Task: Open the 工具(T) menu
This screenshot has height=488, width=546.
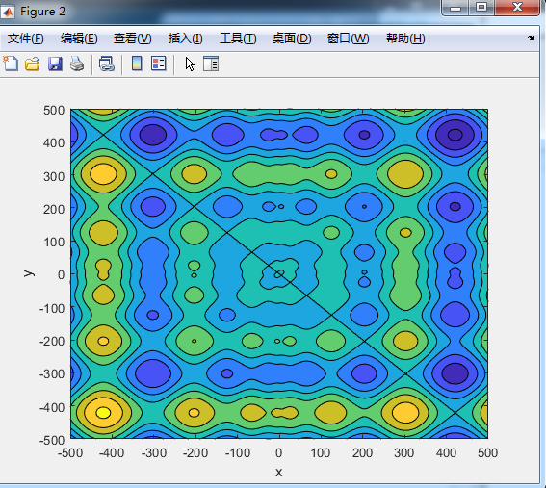Action: point(238,39)
